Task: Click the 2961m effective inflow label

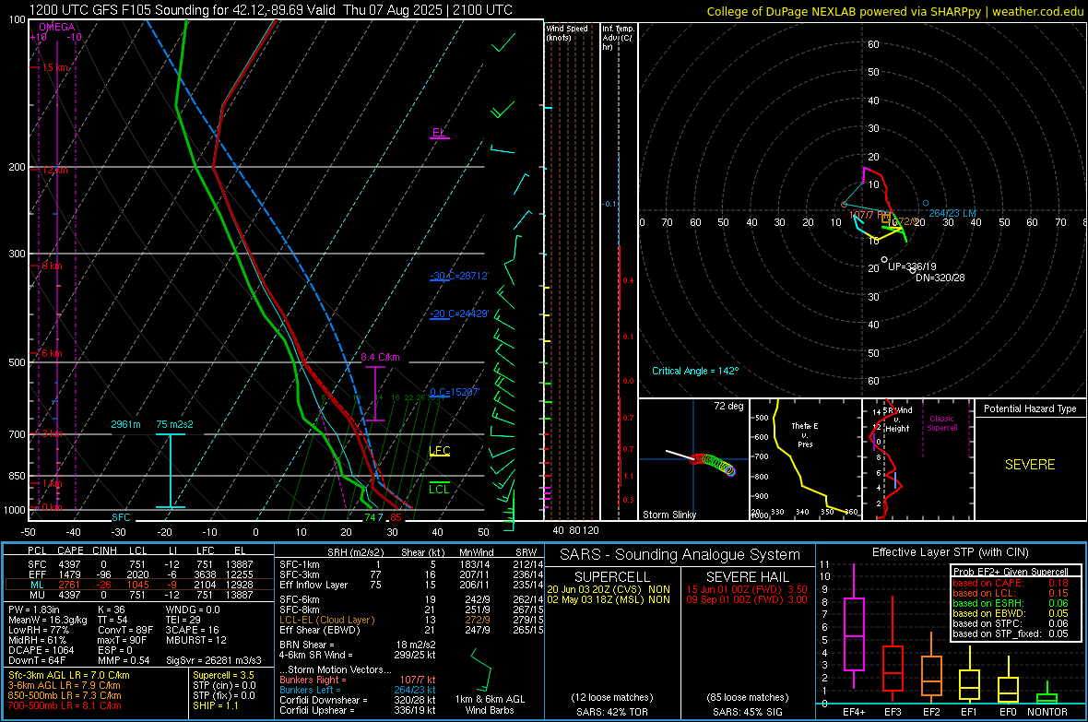Action: coord(125,423)
